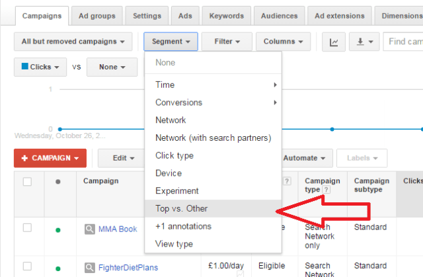The width and height of the screenshot is (423, 277).
Task: Select Top vs. Other segment option
Action: (182, 208)
